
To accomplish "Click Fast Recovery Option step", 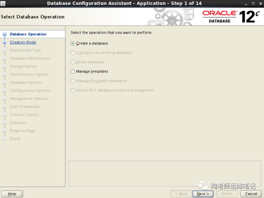I will point(29,74).
